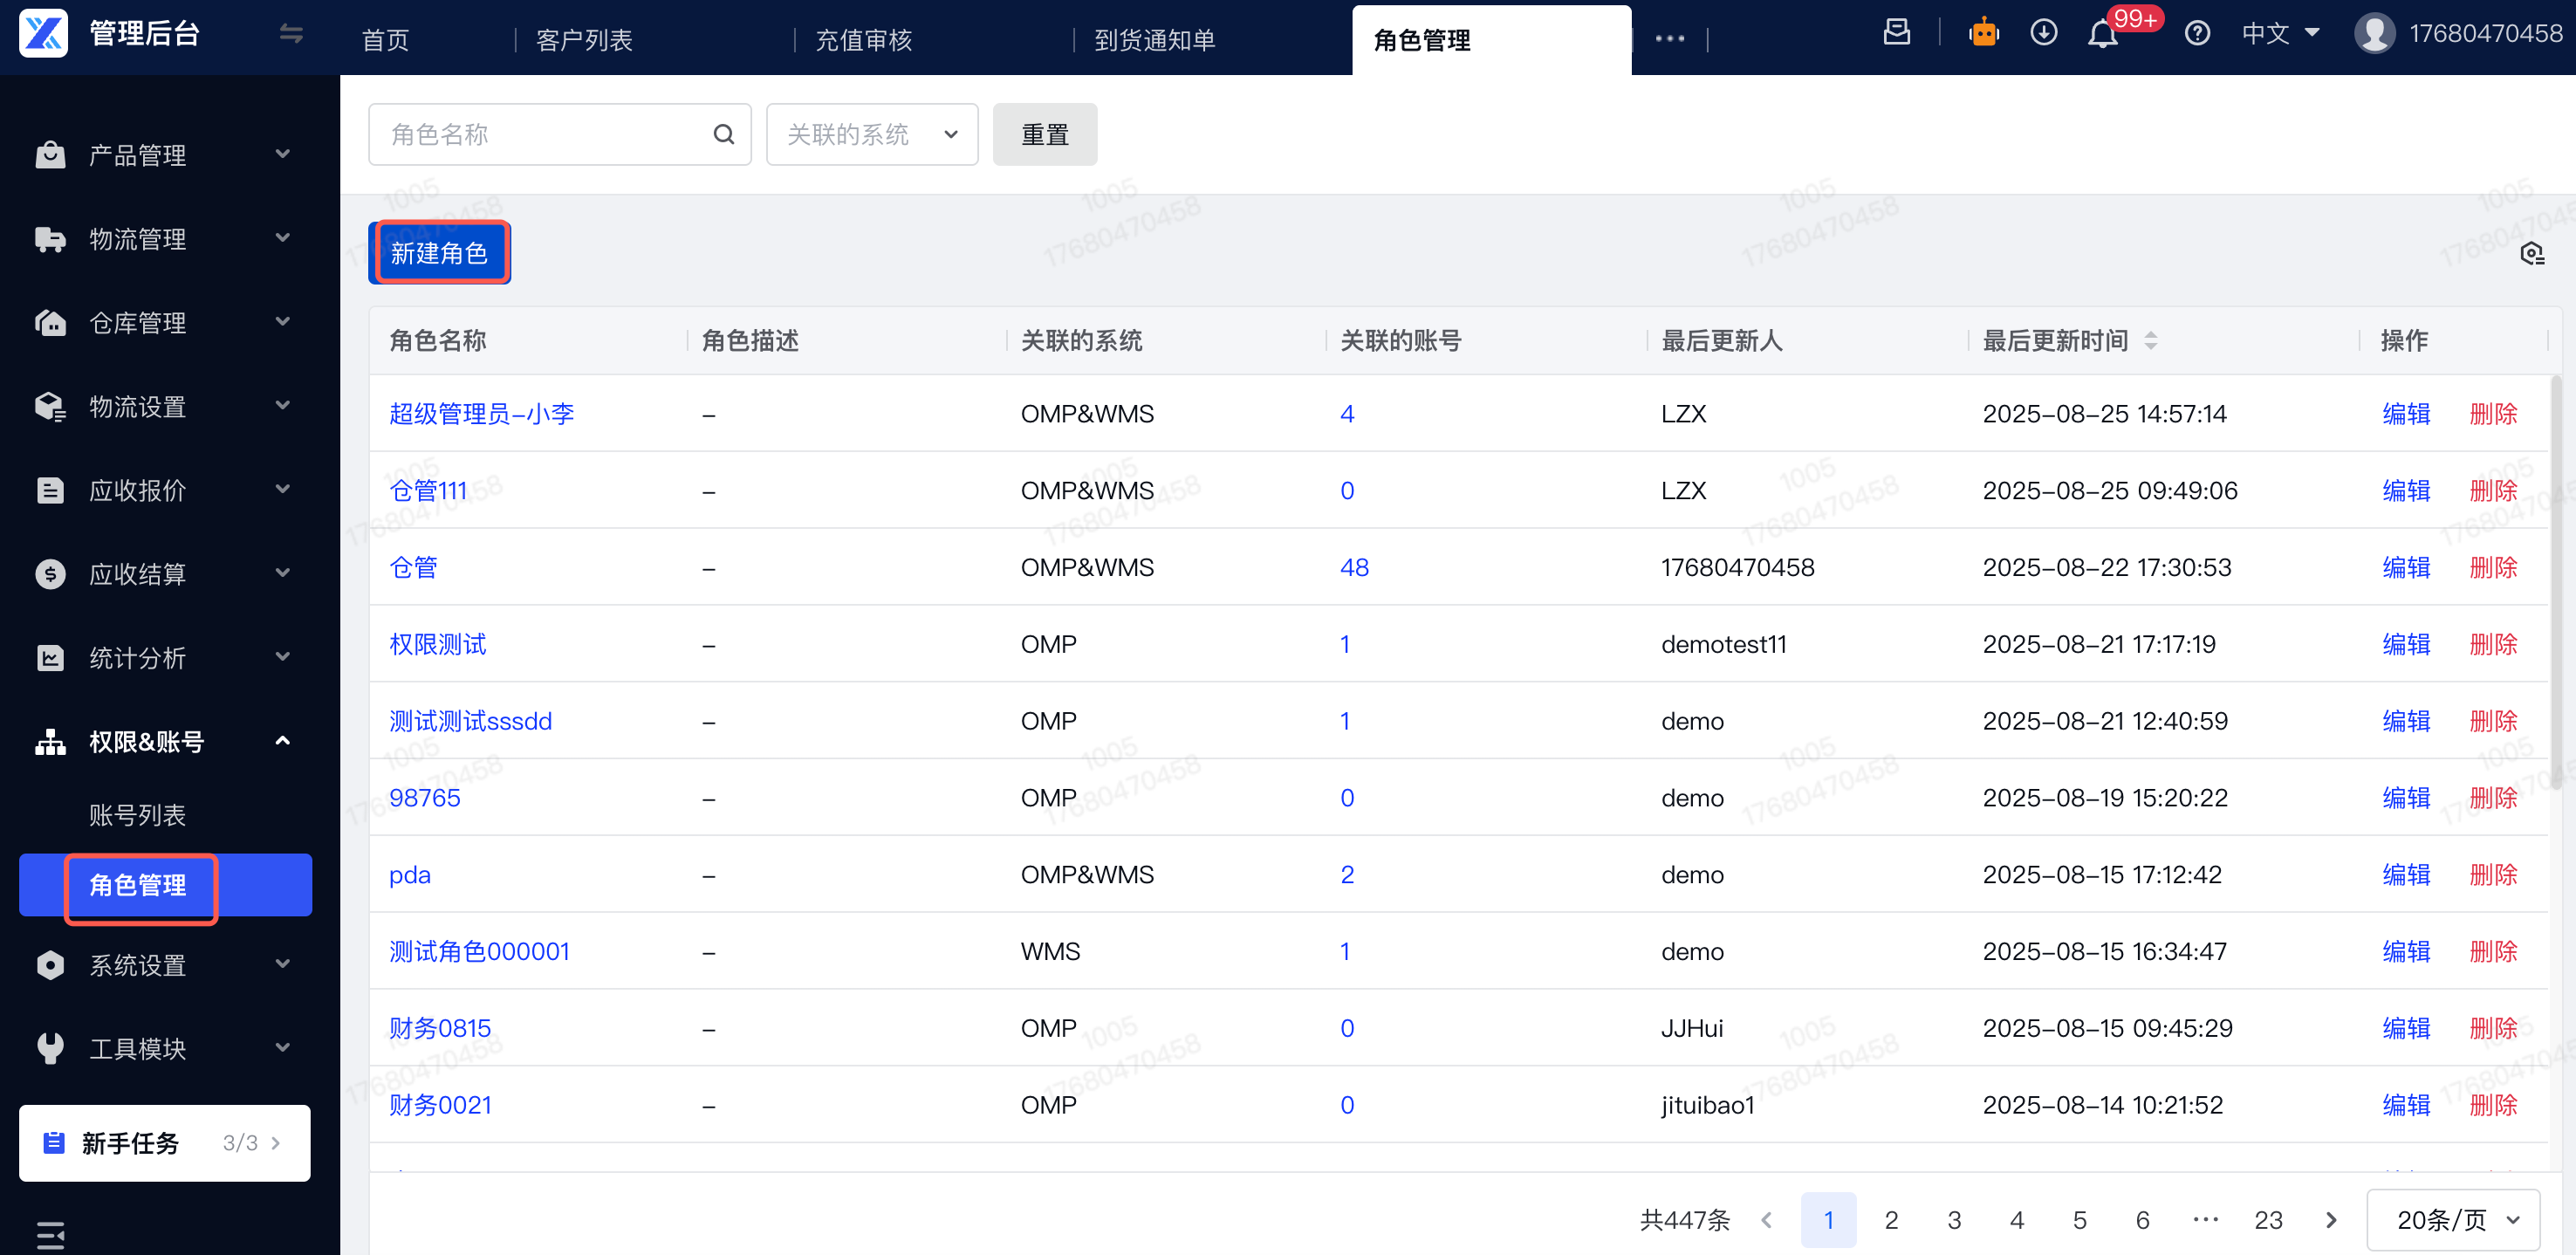This screenshot has height=1255, width=2576.
Task: Click the username 17680470458 in header
Action: coord(2485,33)
